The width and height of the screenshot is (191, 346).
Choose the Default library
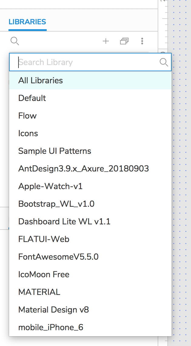[90, 98]
